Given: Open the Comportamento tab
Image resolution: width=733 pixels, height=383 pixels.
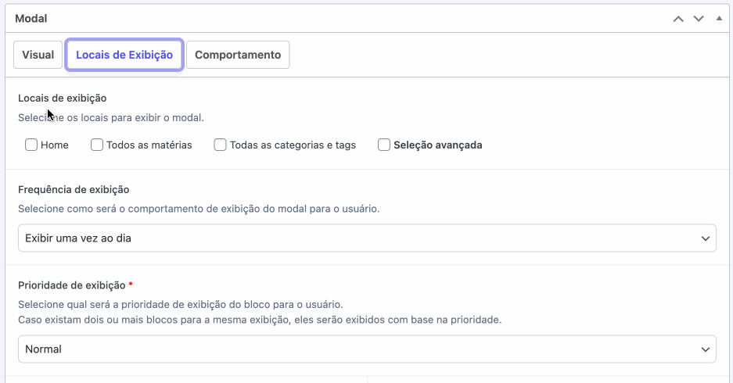Looking at the screenshot, I should (x=238, y=55).
